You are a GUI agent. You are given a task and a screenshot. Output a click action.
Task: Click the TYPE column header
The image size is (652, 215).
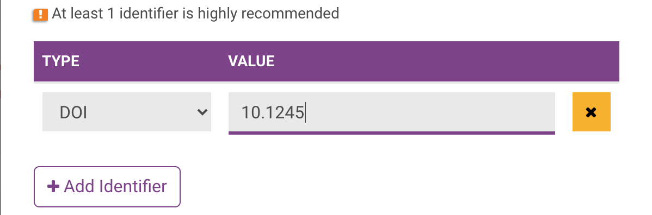[x=61, y=61]
